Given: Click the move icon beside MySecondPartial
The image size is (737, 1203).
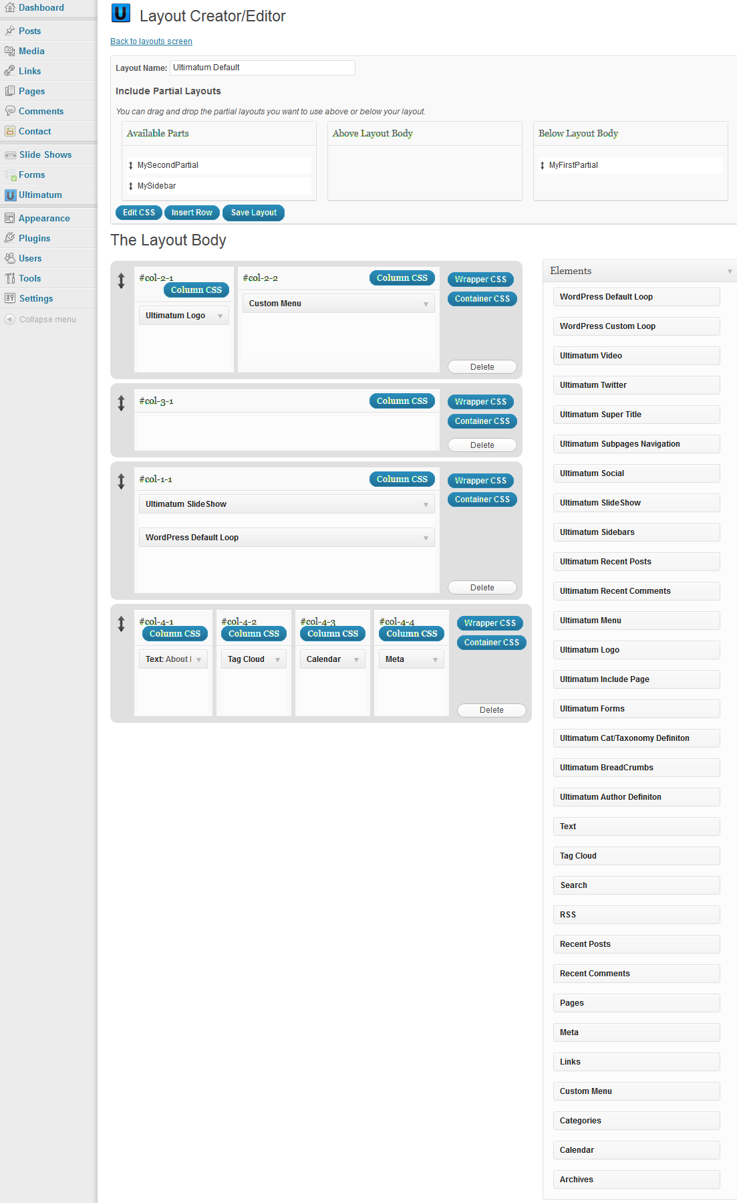Looking at the screenshot, I should pyautogui.click(x=131, y=165).
